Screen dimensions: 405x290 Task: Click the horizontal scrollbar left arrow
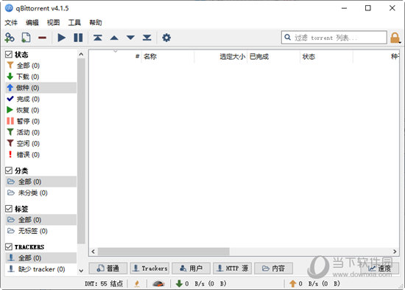click(x=94, y=252)
